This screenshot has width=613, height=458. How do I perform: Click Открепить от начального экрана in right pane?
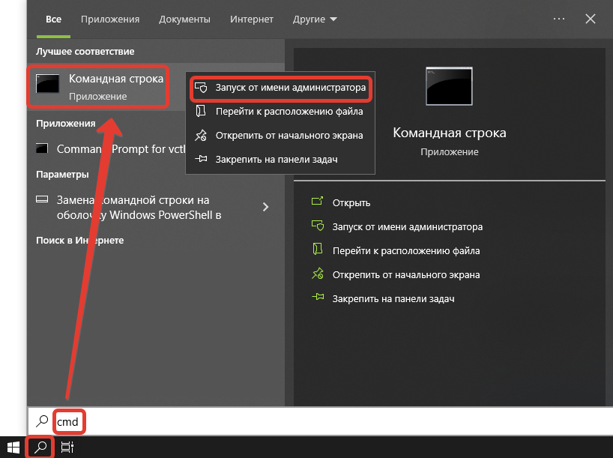406,274
